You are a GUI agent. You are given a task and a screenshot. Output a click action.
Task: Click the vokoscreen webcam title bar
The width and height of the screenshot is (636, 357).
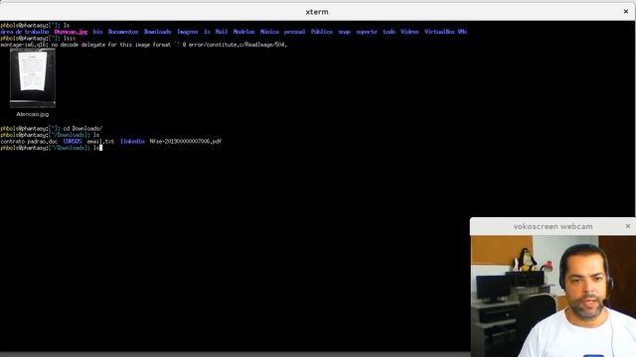(553, 227)
